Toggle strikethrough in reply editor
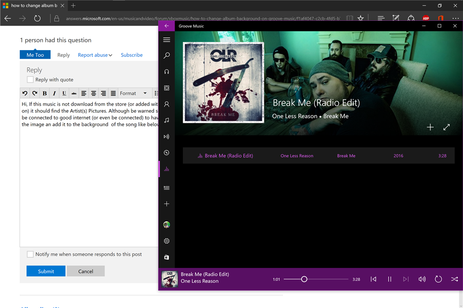The image size is (463, 308). coord(74,93)
